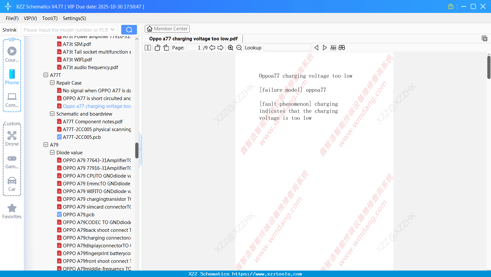The width and height of the screenshot is (491, 277).
Task: Open the Courses section in the VIP sidebar
Action: pos(12,54)
